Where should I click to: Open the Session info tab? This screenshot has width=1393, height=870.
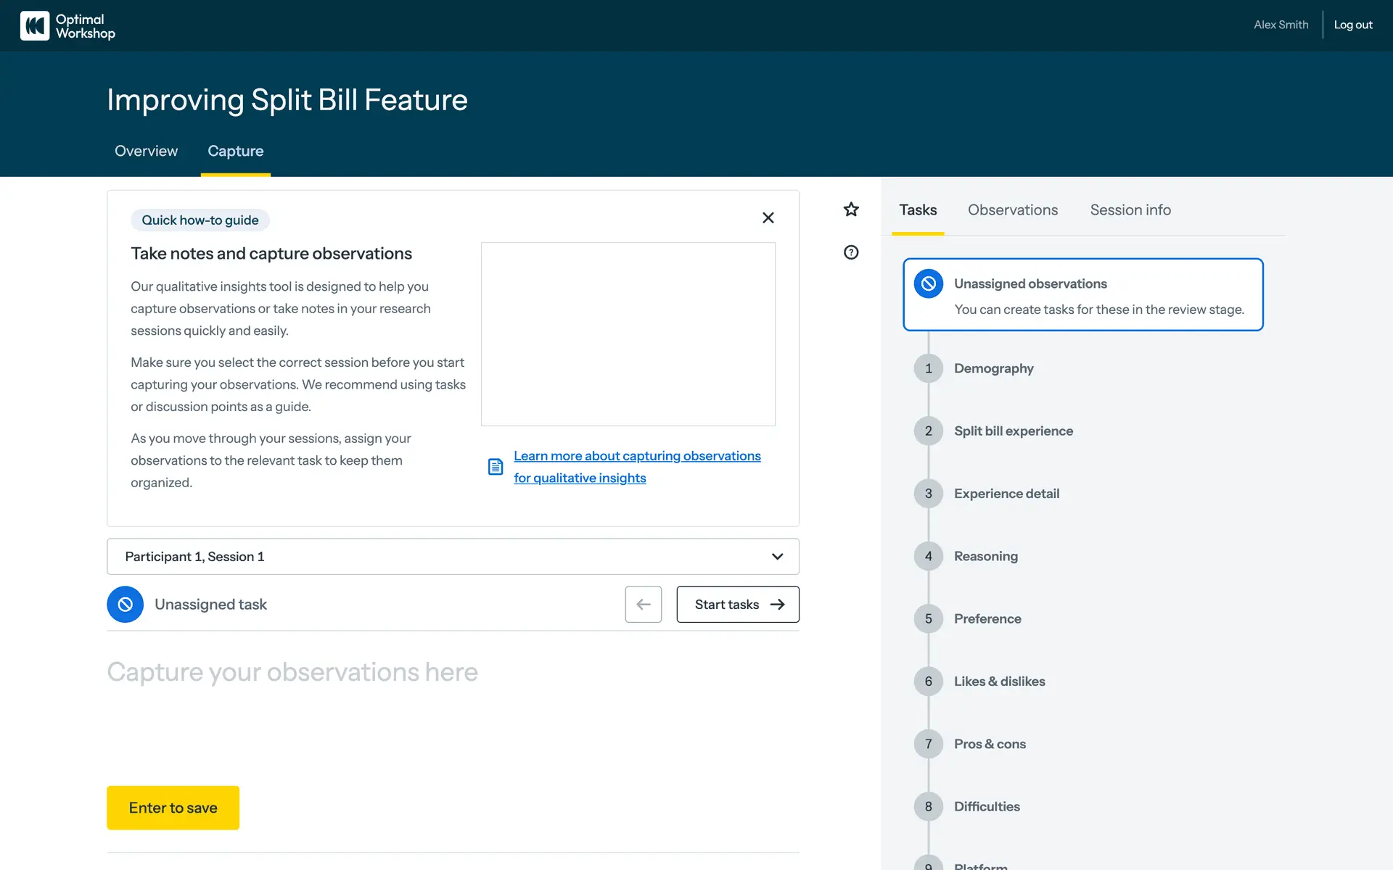pyautogui.click(x=1130, y=210)
